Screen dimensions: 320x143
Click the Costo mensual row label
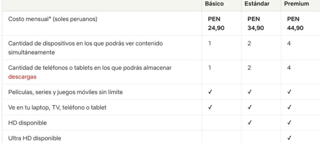click(53, 19)
